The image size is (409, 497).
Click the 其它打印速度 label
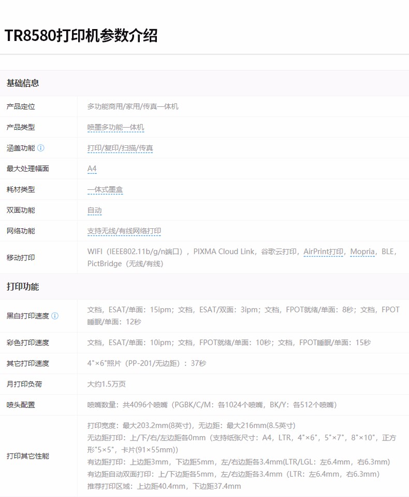pos(28,363)
